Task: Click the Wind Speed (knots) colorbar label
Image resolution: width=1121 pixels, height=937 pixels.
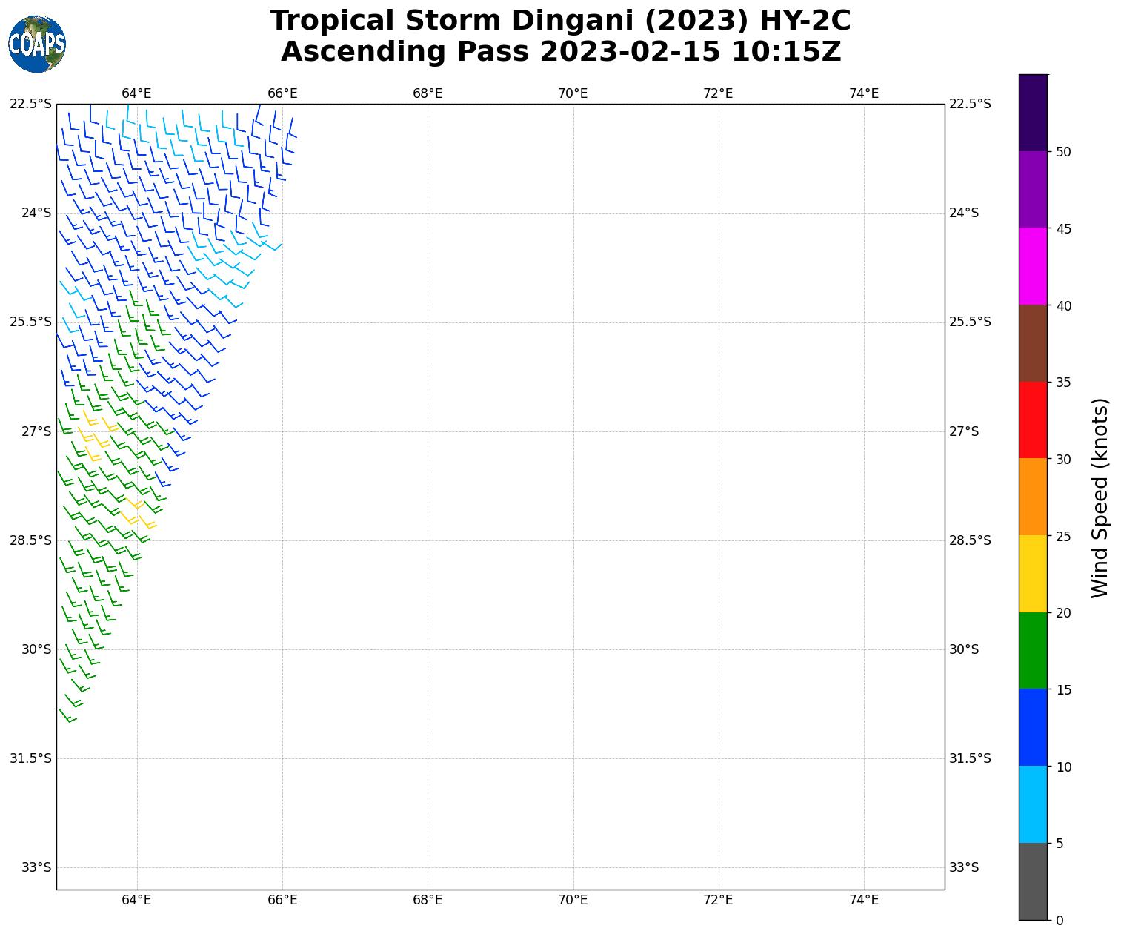Action: [x=1100, y=497]
